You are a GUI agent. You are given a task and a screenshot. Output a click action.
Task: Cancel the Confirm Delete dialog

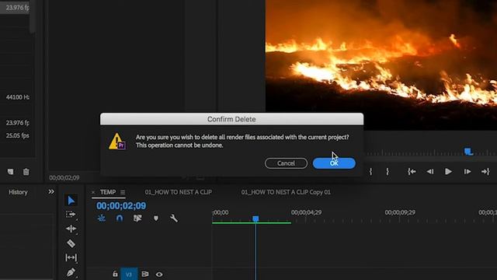point(286,163)
